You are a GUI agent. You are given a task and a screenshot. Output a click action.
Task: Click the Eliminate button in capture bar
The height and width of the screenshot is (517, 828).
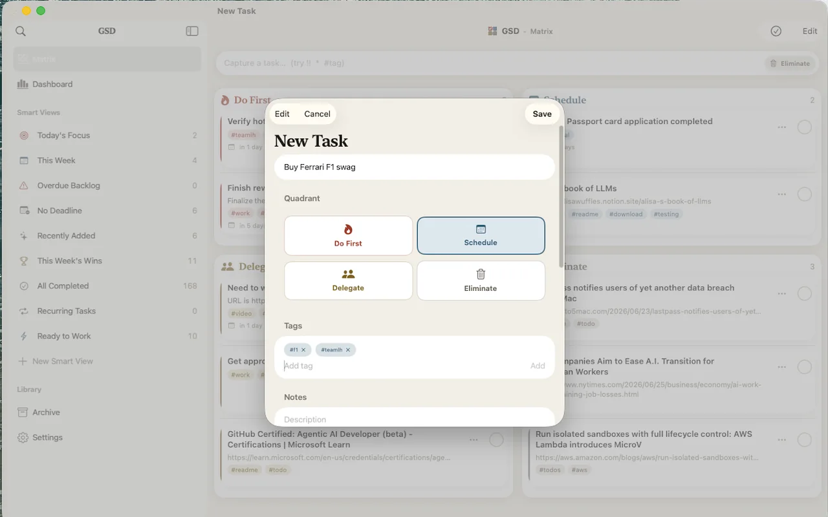[x=789, y=63]
